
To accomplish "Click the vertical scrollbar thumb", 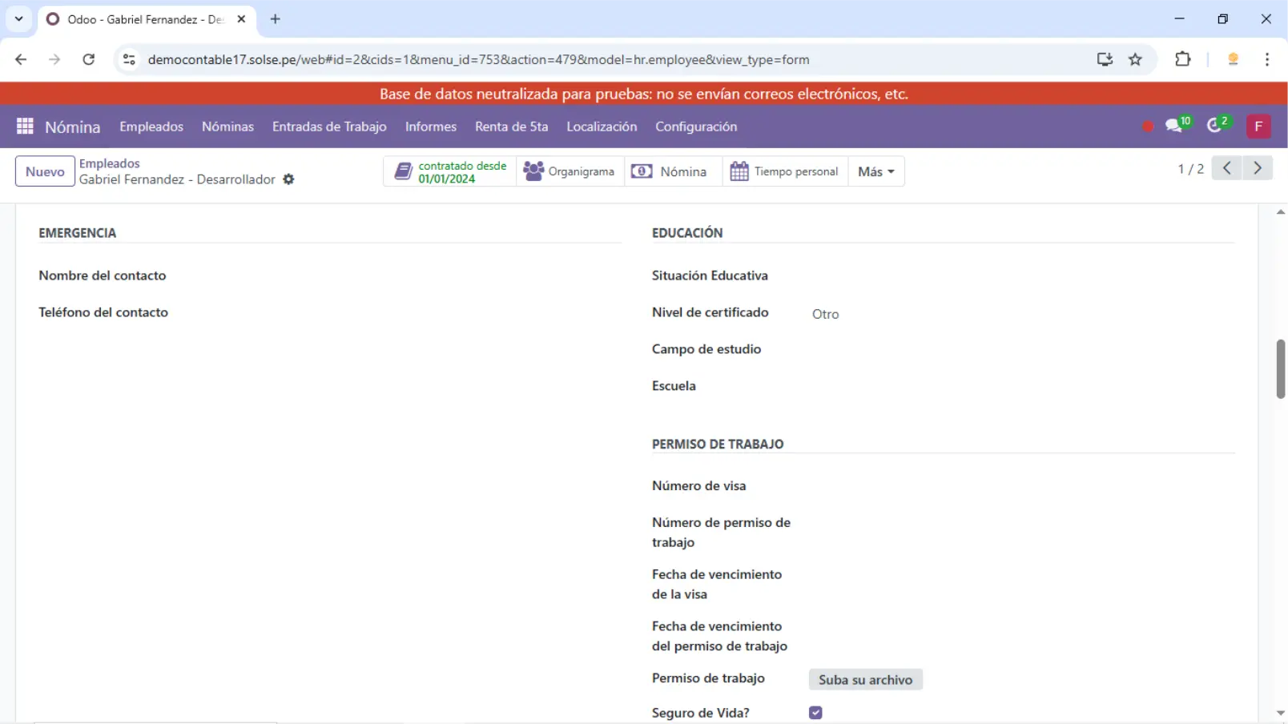I will point(1280,369).
